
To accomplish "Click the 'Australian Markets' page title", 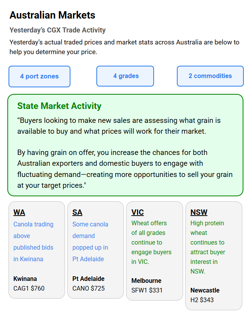I will [52, 15].
